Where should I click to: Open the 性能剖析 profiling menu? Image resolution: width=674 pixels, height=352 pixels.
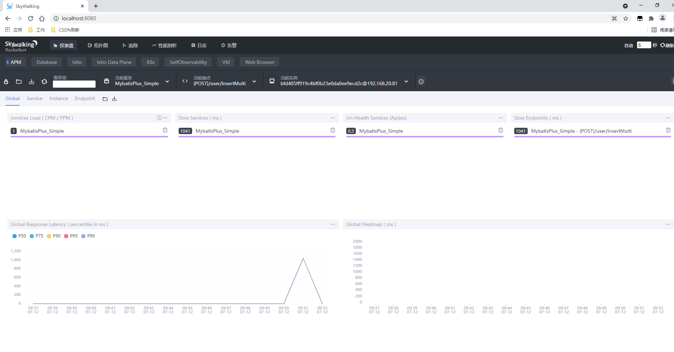pos(164,45)
